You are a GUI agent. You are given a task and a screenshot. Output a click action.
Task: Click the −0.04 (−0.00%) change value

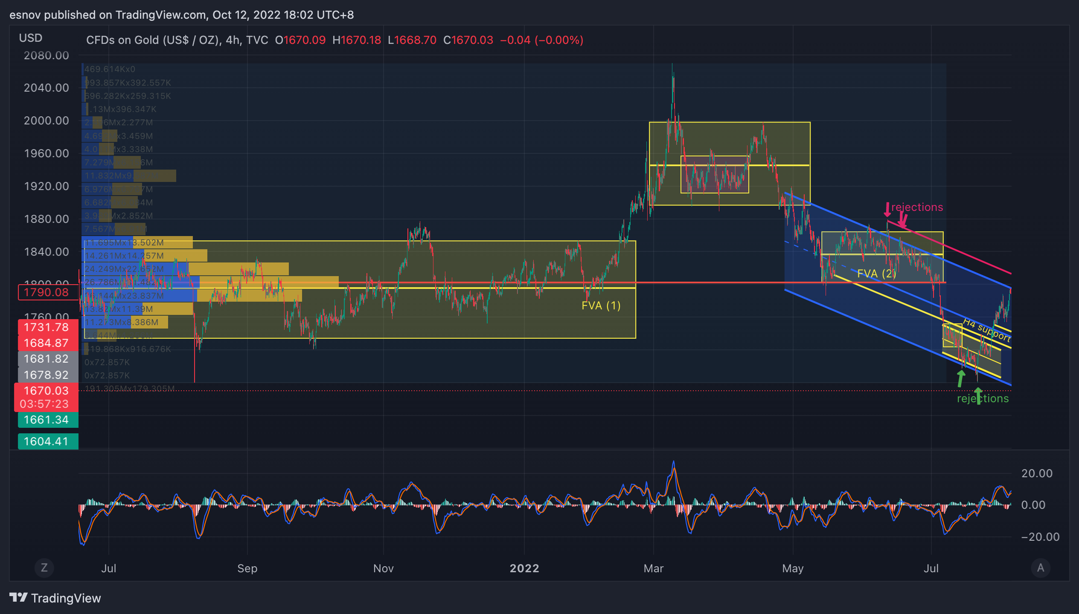point(542,40)
